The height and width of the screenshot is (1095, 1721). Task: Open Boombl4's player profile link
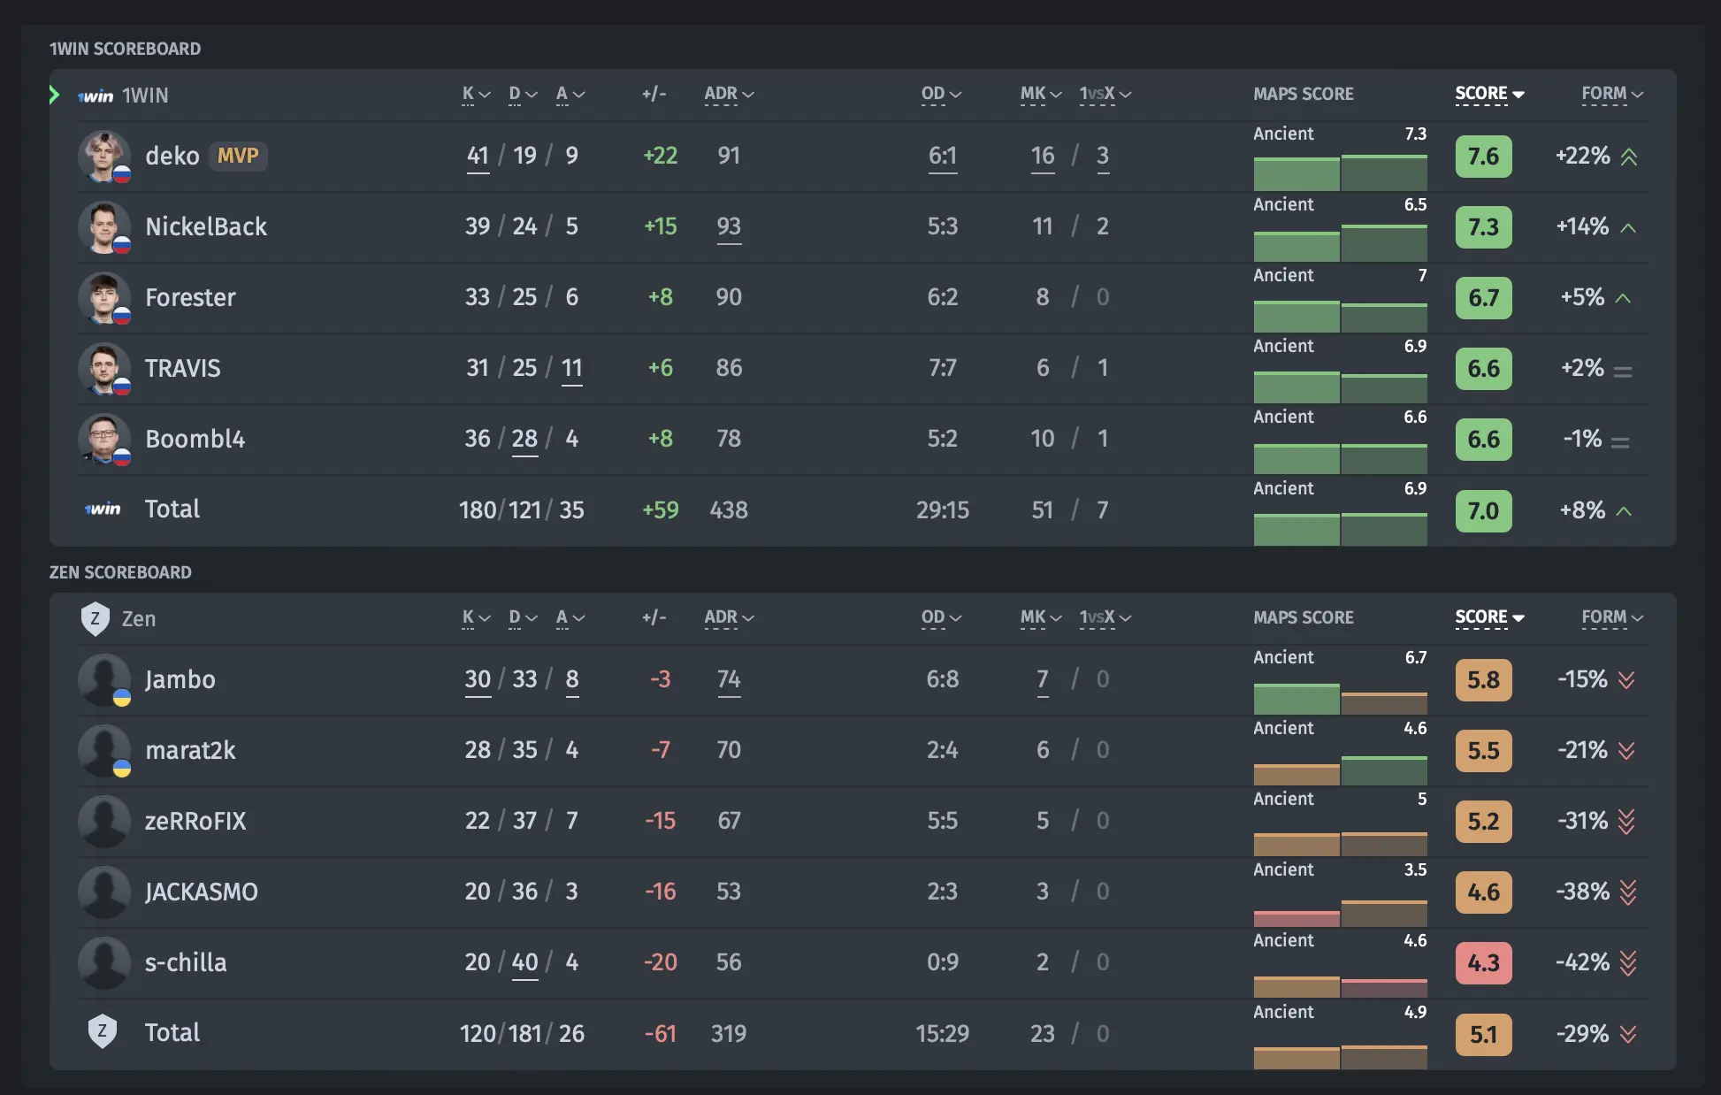[195, 439]
